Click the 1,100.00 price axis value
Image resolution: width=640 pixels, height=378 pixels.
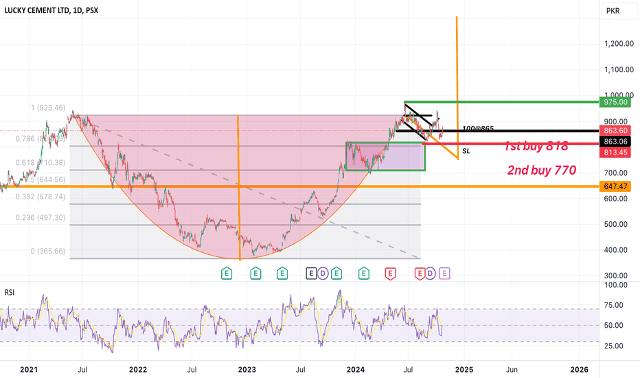pos(619,70)
